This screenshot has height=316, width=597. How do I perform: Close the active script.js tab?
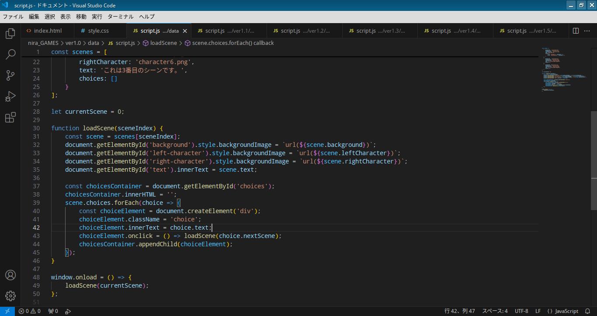(185, 31)
